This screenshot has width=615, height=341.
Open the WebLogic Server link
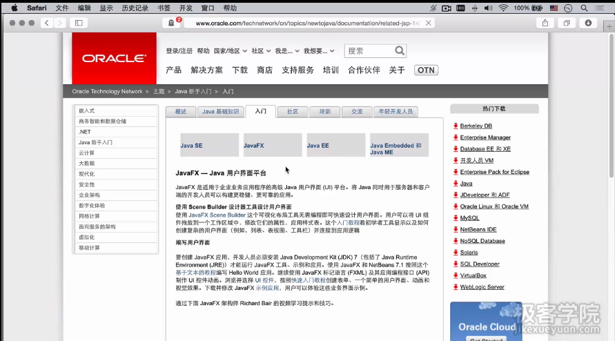click(482, 287)
